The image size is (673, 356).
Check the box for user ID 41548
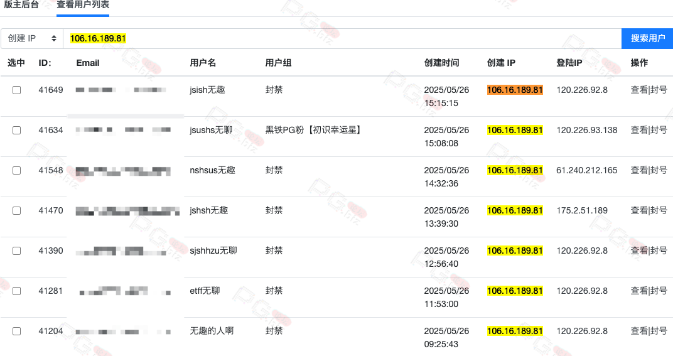pyautogui.click(x=17, y=170)
